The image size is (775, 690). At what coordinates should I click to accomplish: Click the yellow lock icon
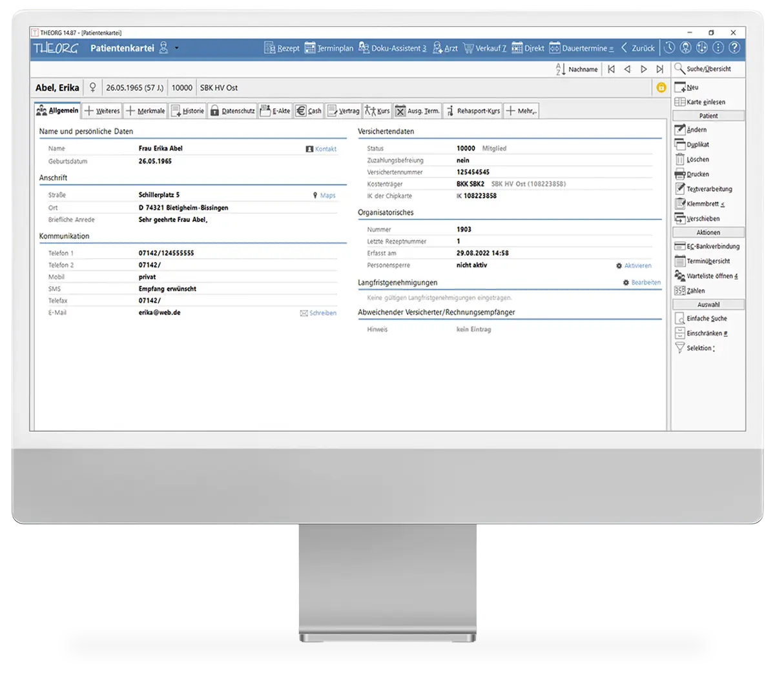(661, 88)
